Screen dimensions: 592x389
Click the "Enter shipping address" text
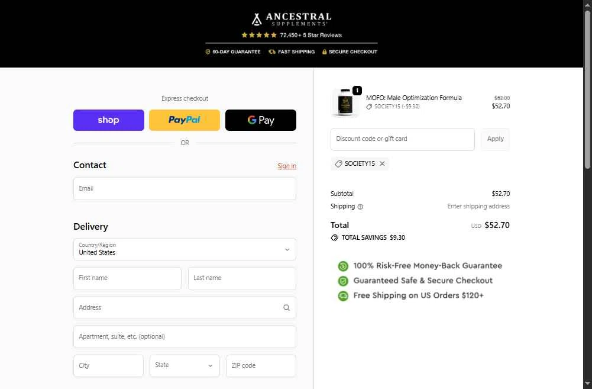click(x=478, y=207)
